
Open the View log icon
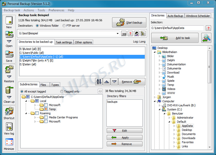(x=9, y=127)
